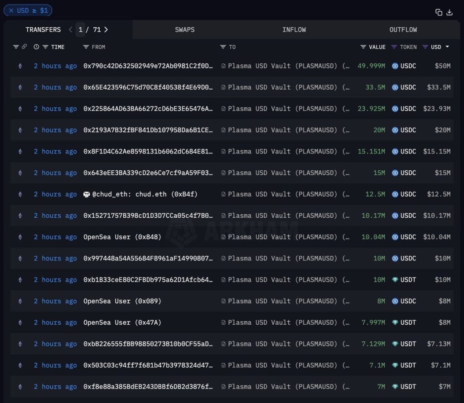Go to the next page of transfers
The width and height of the screenshot is (464, 403).
[106, 30]
